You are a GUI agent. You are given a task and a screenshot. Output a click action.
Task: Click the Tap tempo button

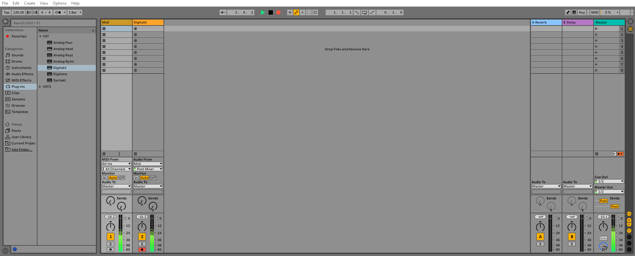[7, 13]
